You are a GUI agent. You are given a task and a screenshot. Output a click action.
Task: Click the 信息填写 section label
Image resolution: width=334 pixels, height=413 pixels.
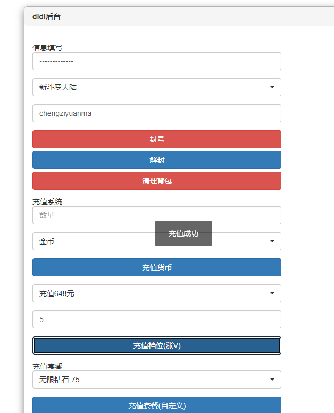[47, 48]
